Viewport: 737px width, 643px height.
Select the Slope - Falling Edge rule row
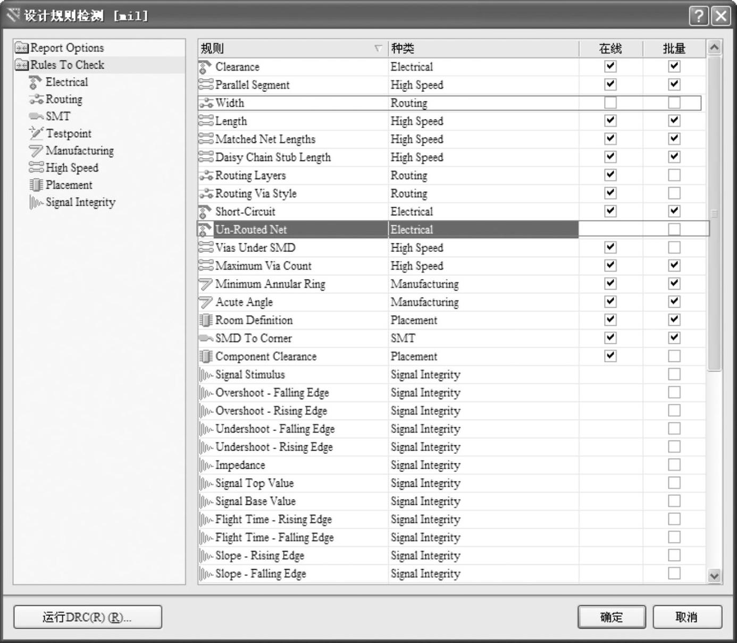pyautogui.click(x=452, y=574)
